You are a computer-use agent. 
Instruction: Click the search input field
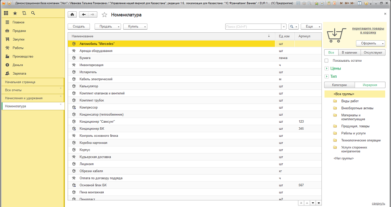pyautogui.click(x=253, y=27)
